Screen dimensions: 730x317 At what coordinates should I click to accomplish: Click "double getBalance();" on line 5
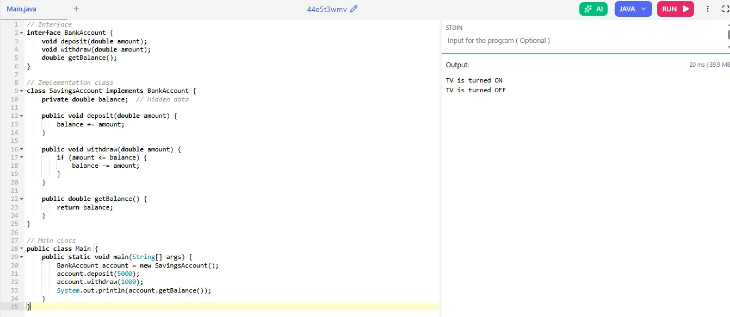(x=79, y=58)
